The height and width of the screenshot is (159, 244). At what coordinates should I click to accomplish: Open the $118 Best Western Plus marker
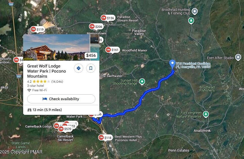pyautogui.click(x=105, y=138)
